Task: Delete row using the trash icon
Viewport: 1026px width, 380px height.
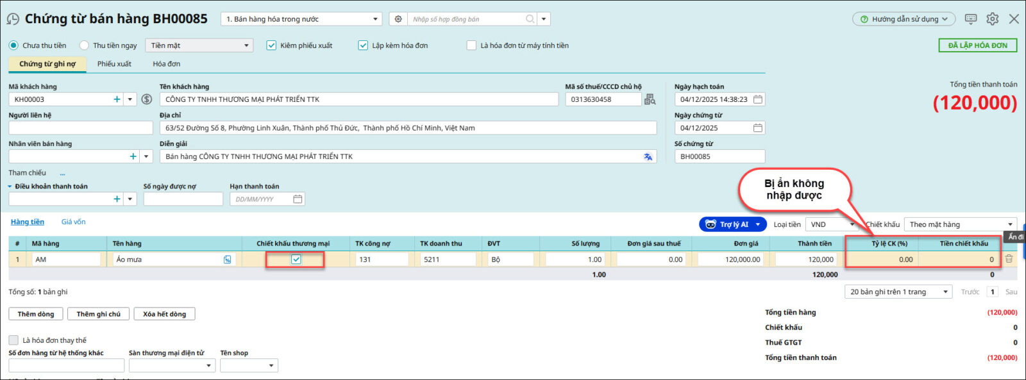Action: (x=1009, y=259)
